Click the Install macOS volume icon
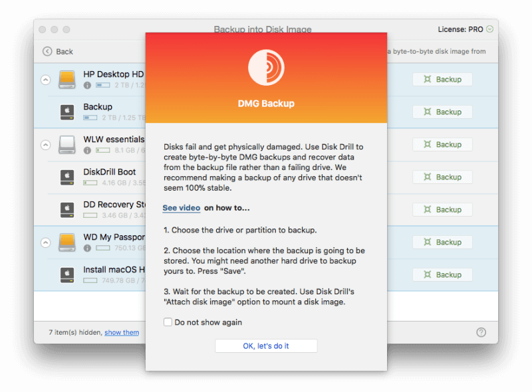The image size is (532, 392). (x=67, y=274)
